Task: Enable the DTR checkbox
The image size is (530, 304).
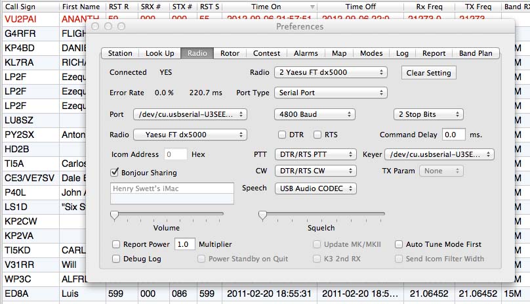Action: click(282, 135)
